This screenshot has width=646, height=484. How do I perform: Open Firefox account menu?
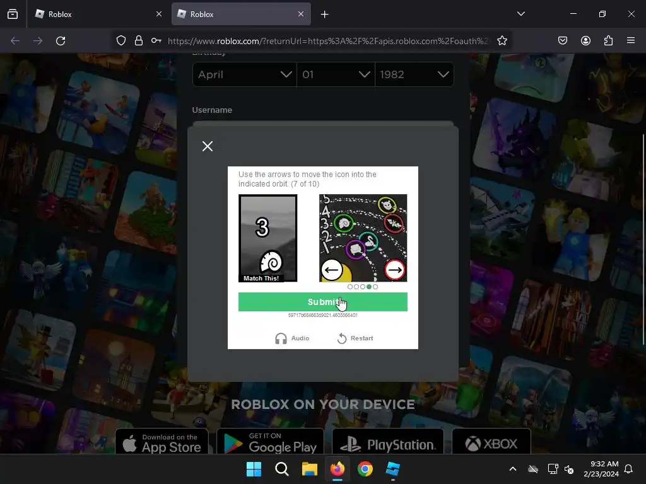(x=585, y=41)
